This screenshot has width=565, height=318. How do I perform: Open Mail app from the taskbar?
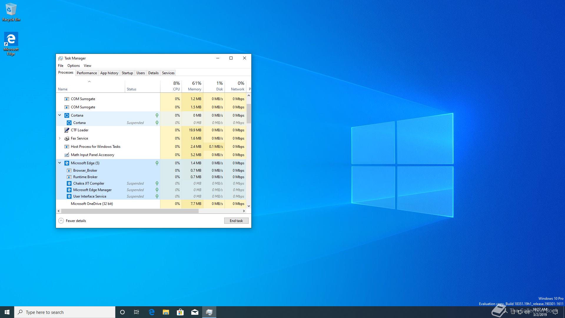[195, 312]
